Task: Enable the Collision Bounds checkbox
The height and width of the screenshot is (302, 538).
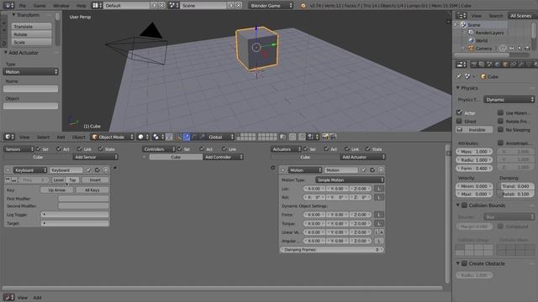Action: 464,206
